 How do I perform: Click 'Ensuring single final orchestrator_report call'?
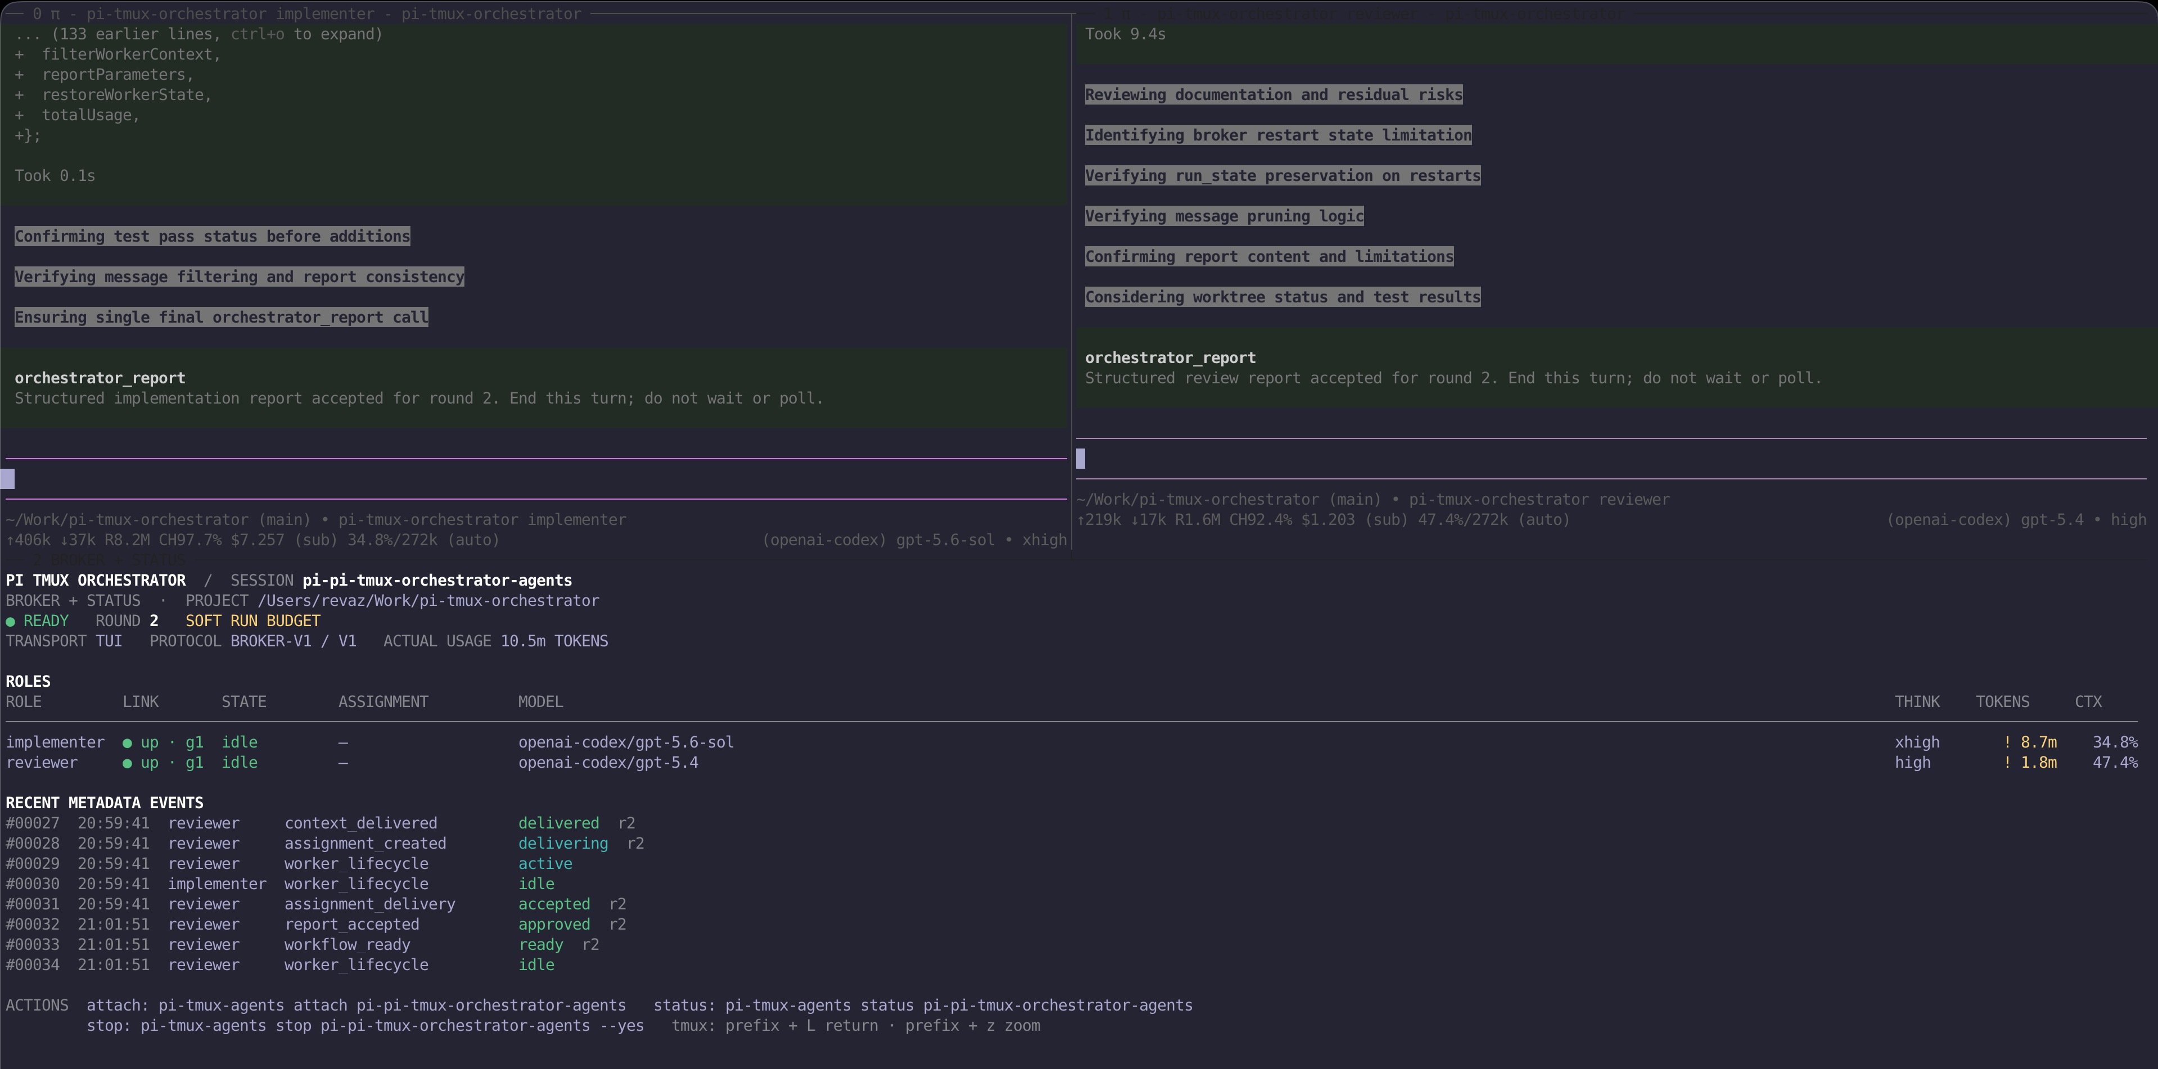221,317
